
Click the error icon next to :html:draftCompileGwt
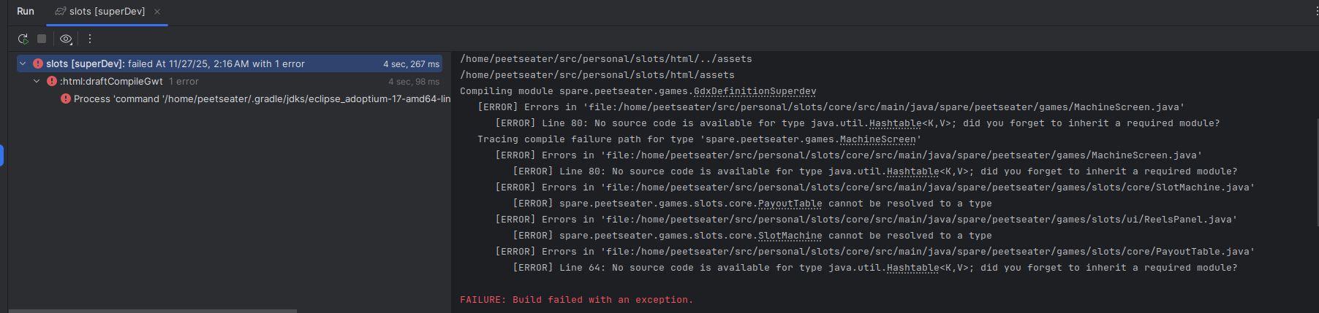point(52,82)
